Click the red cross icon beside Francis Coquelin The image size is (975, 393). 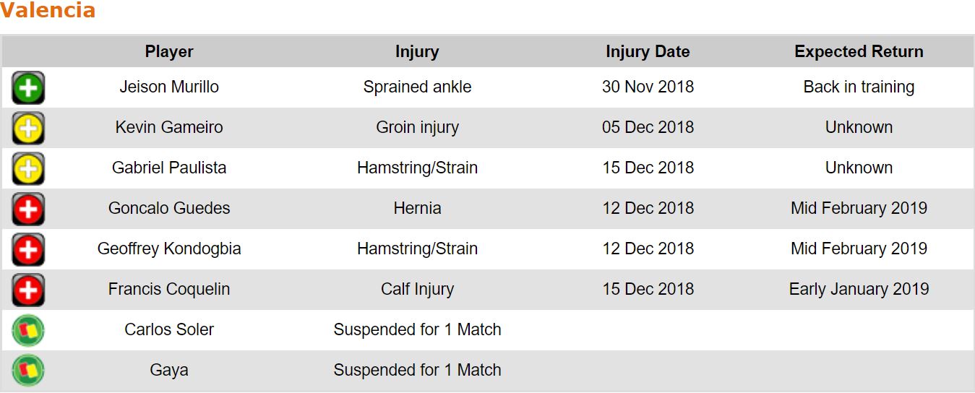[28, 290]
